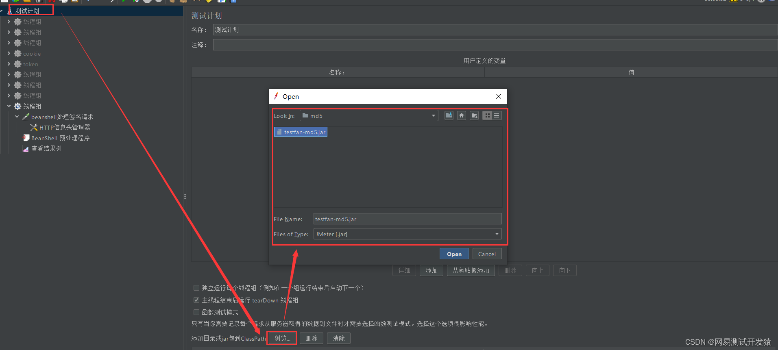The width and height of the screenshot is (778, 350).
Task: Click 从剪贴板添加 button
Action: (471, 270)
